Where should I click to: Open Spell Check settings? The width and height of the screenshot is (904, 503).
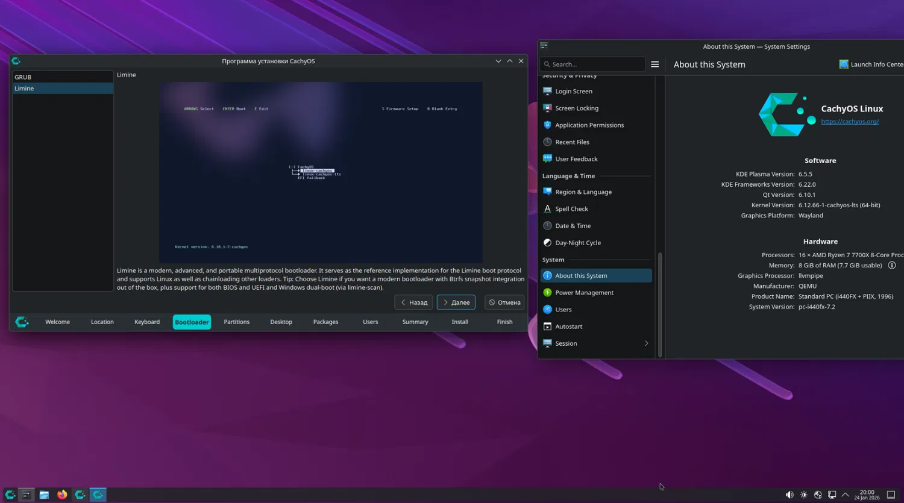pos(597,209)
